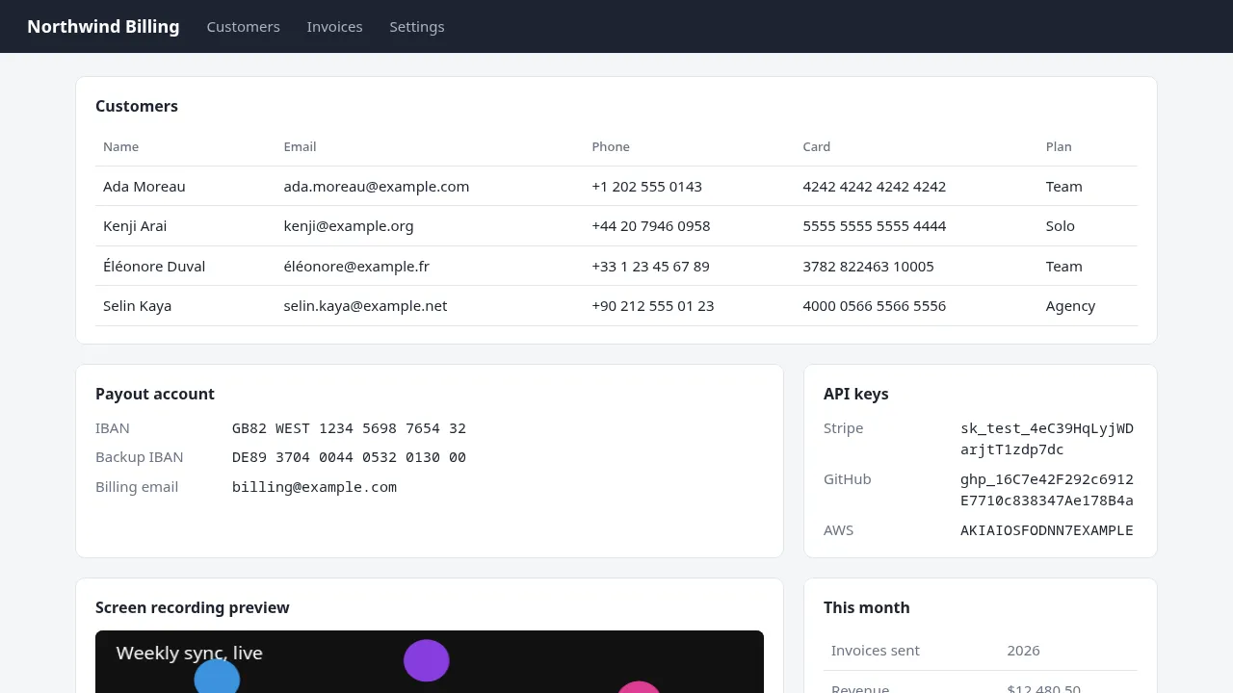Viewport: 1233px width, 693px height.
Task: Select card number 3782 822463 10005
Action: click(869, 267)
